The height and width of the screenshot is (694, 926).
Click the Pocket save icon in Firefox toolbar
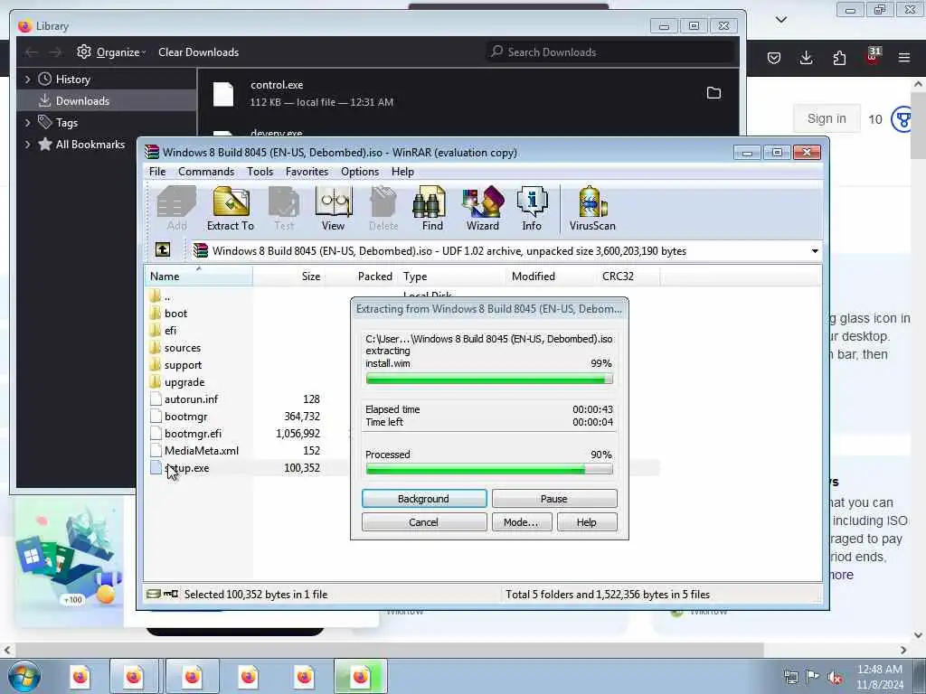tap(774, 58)
